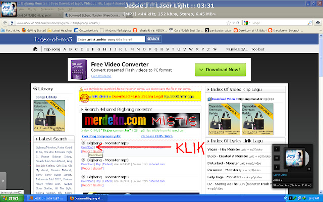Click the green Download Now! button
The image size is (323, 202).
221,70
